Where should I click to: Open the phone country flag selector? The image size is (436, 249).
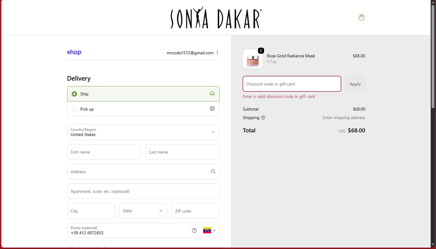click(x=209, y=230)
